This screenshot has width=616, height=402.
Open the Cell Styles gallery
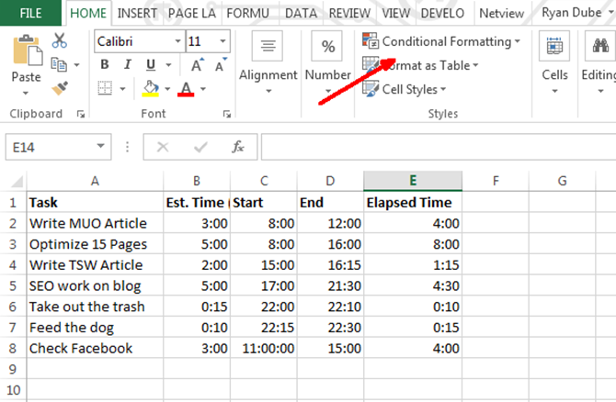pos(405,89)
